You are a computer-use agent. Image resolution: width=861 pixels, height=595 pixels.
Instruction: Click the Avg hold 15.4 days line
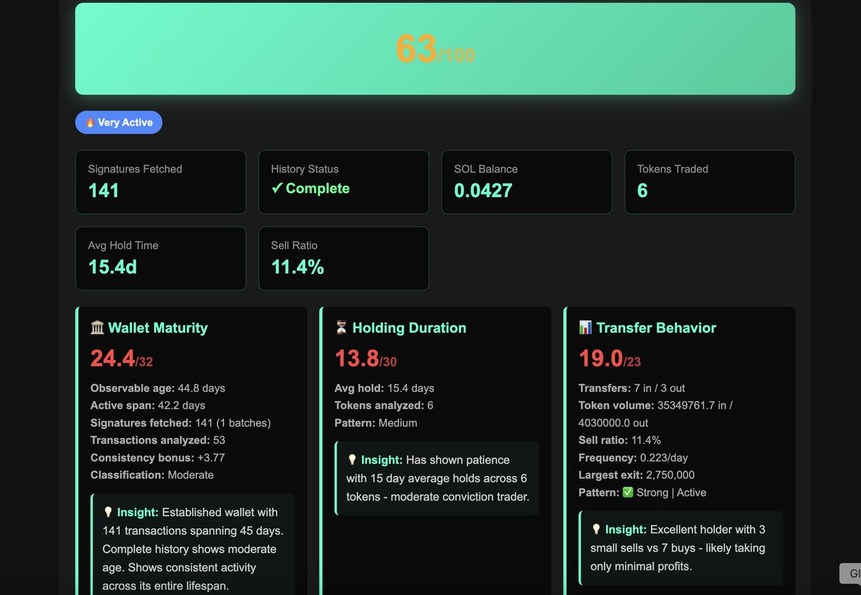click(x=385, y=388)
